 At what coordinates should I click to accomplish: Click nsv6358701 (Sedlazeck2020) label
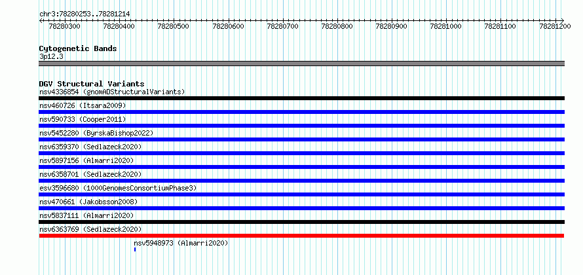90,174
